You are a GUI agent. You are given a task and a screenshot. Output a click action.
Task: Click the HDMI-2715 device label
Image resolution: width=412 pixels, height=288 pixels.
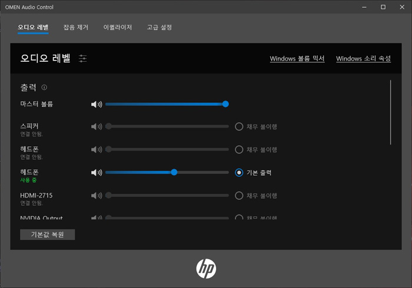click(36, 195)
